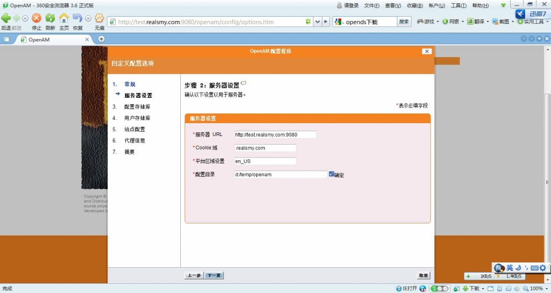Click the URL address bar

(211, 22)
